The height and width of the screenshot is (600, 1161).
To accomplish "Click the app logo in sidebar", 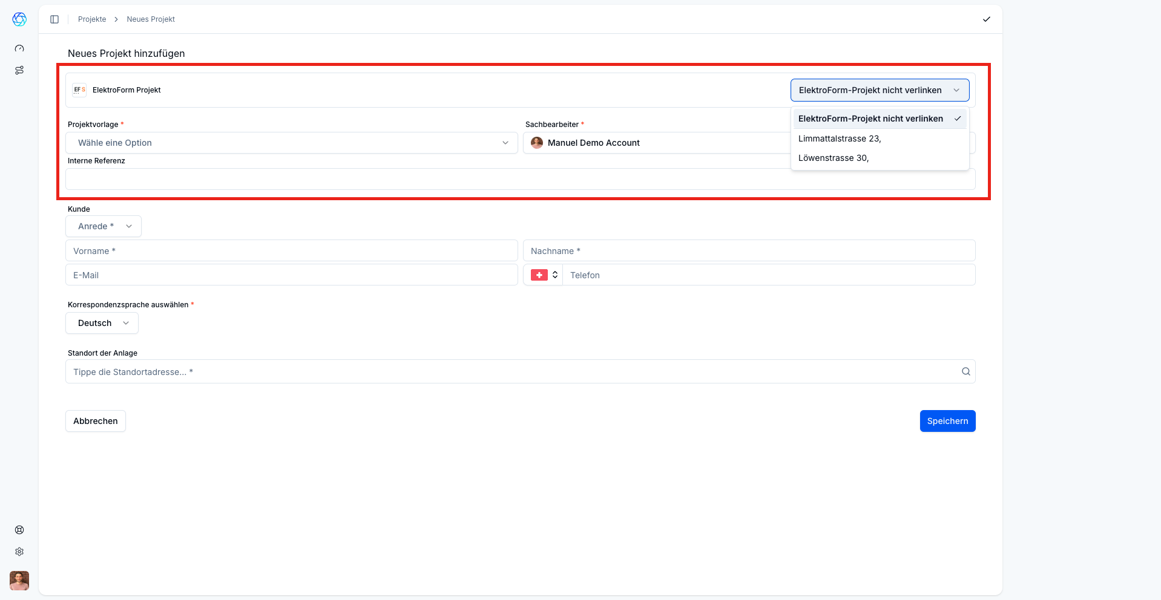I will click(19, 19).
